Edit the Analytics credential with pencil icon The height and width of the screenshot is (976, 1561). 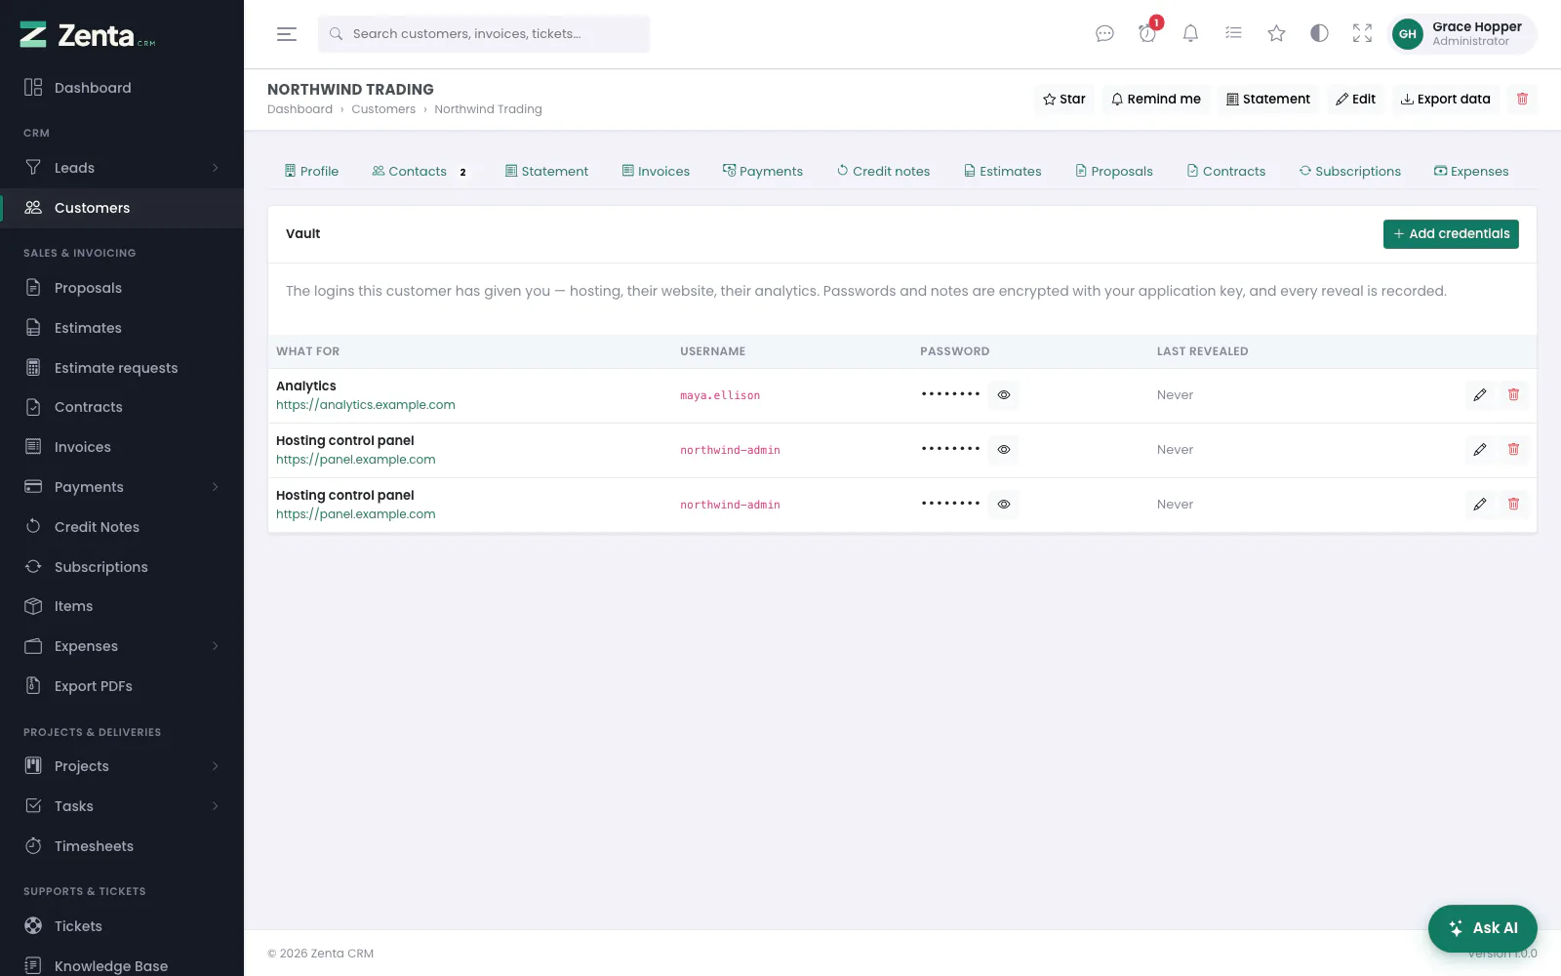pyautogui.click(x=1480, y=395)
